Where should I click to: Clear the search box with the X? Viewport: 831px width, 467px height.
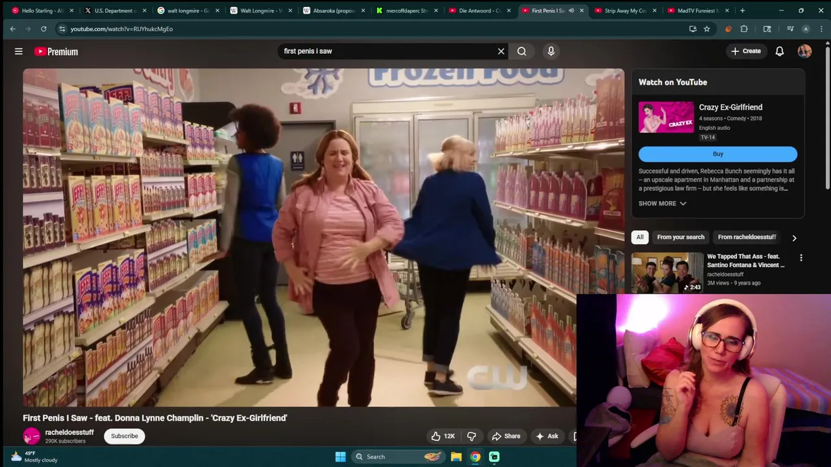501,51
